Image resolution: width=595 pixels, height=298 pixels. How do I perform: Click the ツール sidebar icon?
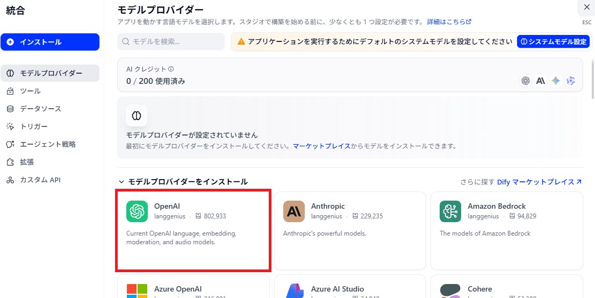[x=11, y=91]
